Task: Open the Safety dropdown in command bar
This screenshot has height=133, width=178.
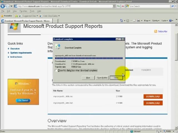Action: click(x=156, y=21)
